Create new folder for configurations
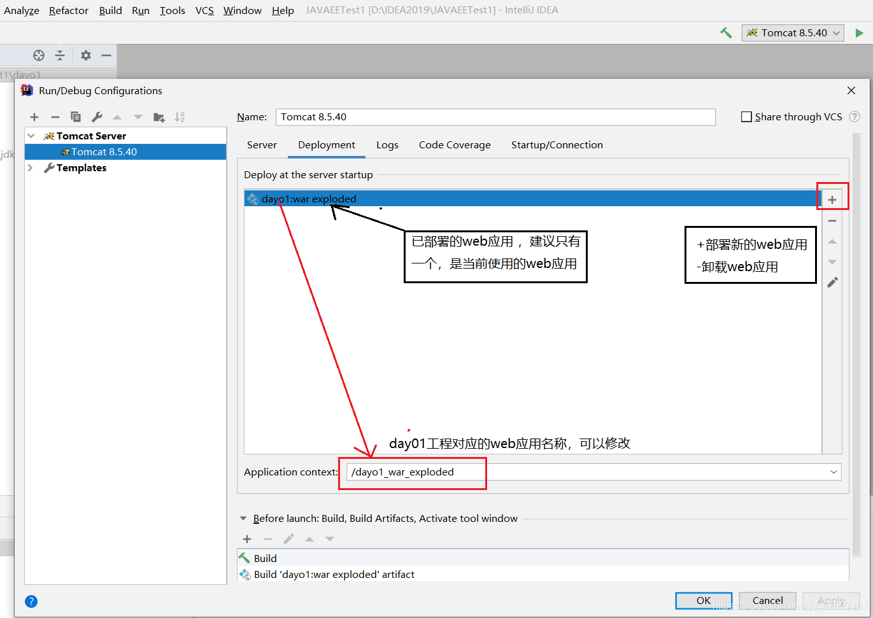873x618 pixels. [159, 117]
